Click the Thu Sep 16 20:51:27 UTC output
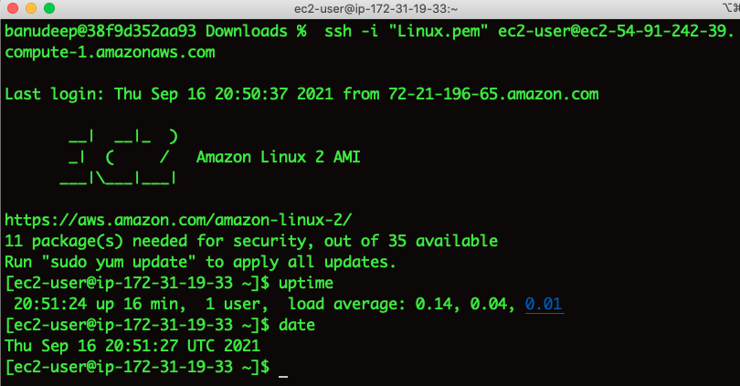This screenshot has width=740, height=386. tap(132, 346)
